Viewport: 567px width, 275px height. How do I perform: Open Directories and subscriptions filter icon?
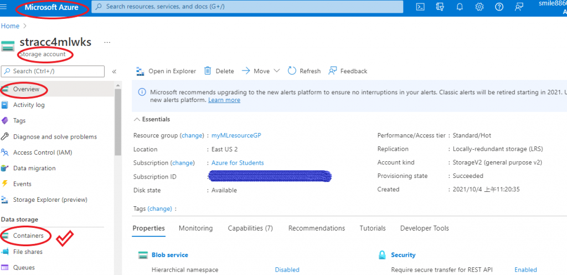[x=440, y=7]
